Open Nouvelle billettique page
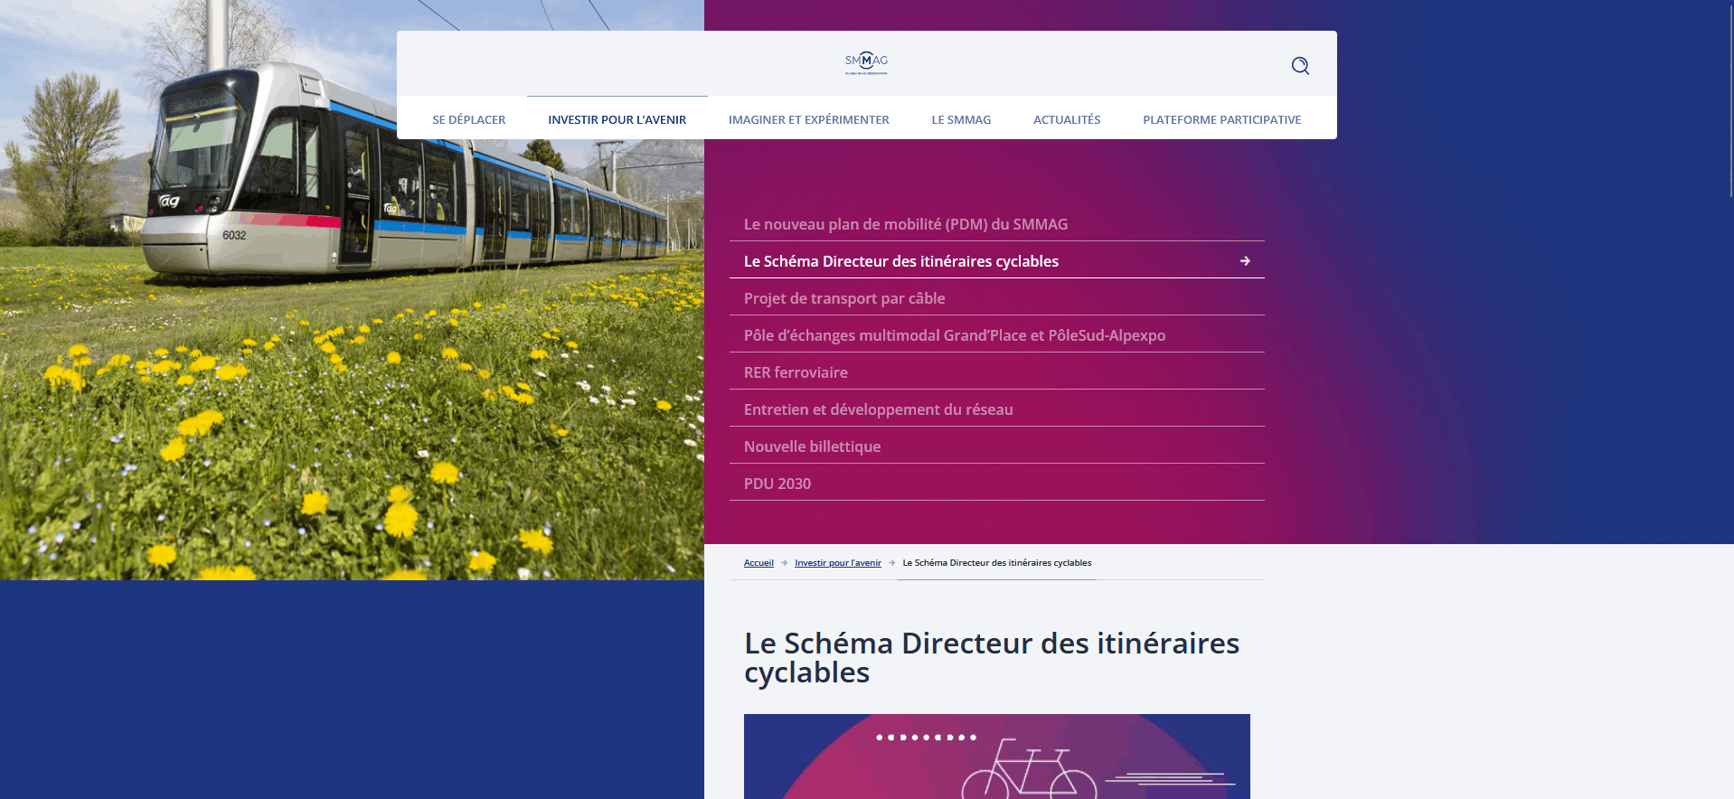Viewport: 1734px width, 799px height. tap(996, 446)
